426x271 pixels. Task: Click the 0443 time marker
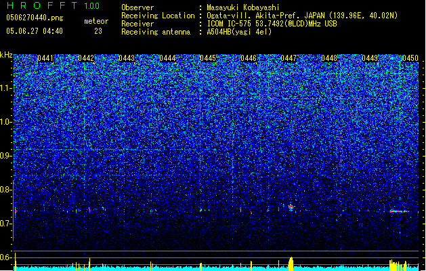127,58
